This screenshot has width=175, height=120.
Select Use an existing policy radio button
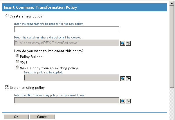pos(7,87)
